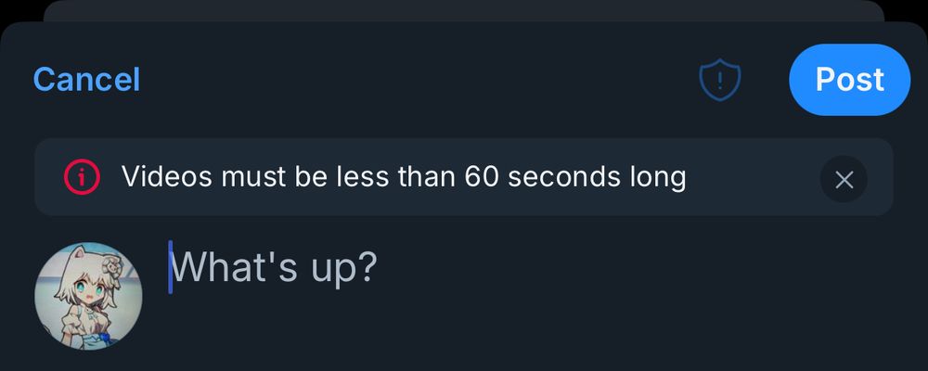Click the dimmed sheet behind the composer
Viewport: 928px width, 371px height.
[x=464, y=9]
